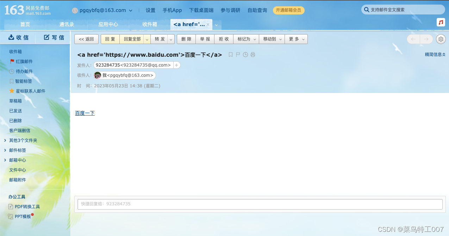Open 自助查询 link

[257, 11]
